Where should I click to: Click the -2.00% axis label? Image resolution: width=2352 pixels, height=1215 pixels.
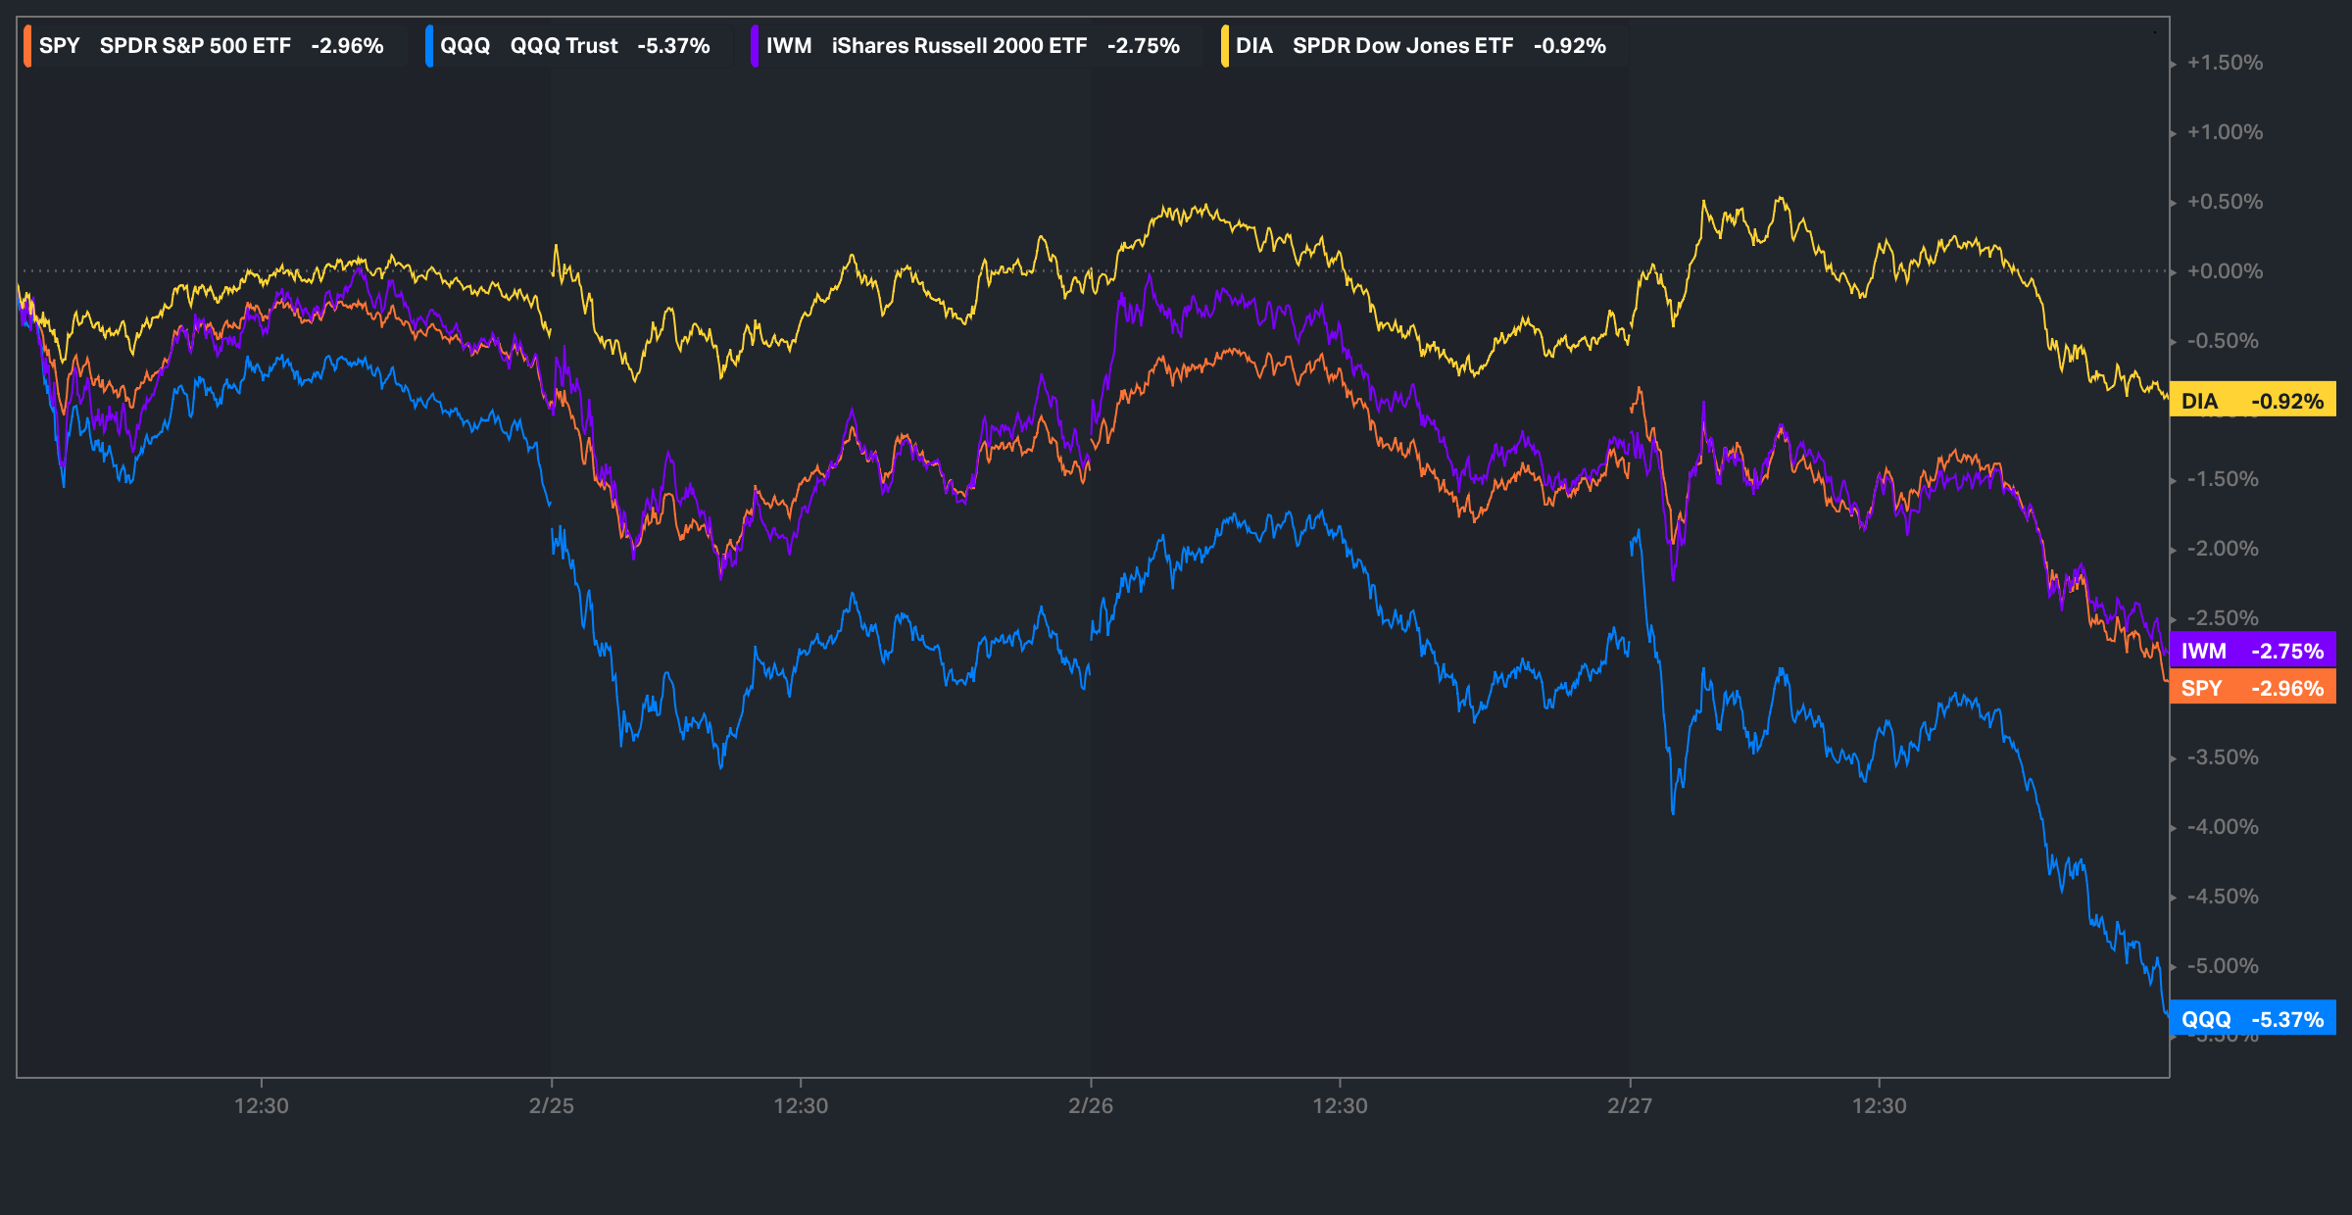2224,549
